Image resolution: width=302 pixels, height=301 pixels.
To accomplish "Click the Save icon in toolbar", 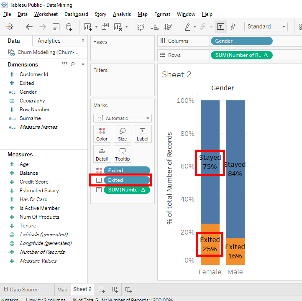I will [56, 27].
